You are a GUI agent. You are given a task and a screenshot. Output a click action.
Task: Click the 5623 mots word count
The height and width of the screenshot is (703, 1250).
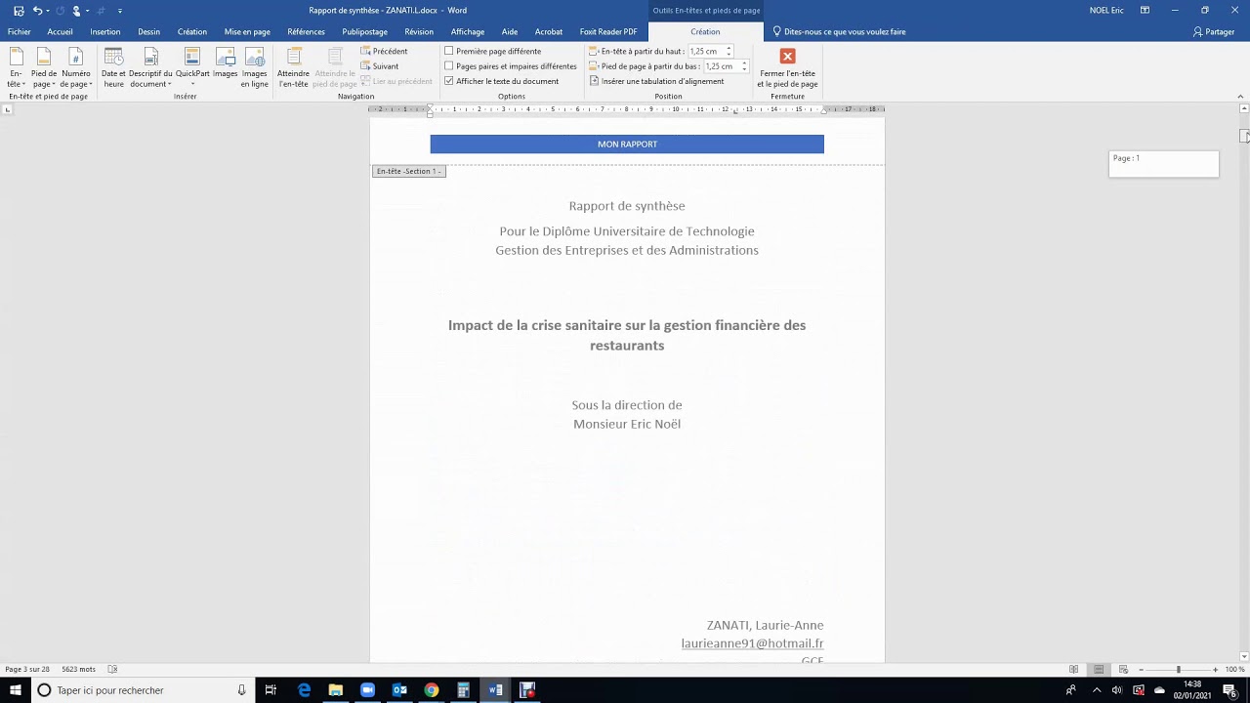coord(78,669)
